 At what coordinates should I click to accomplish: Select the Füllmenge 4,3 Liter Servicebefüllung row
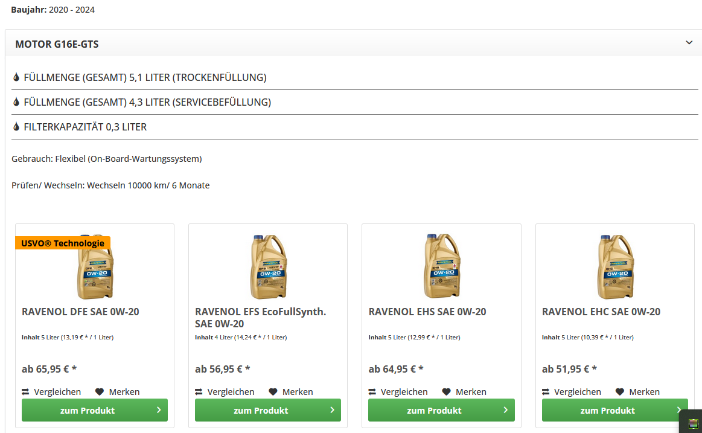pyautogui.click(x=354, y=102)
